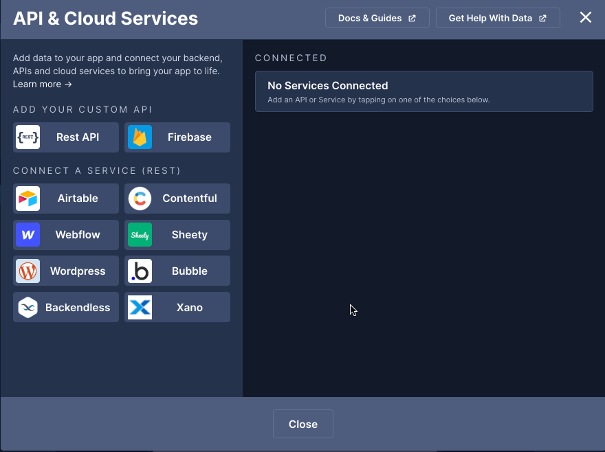The image size is (605, 452).
Task: Add a Rest API service
Action: [66, 137]
